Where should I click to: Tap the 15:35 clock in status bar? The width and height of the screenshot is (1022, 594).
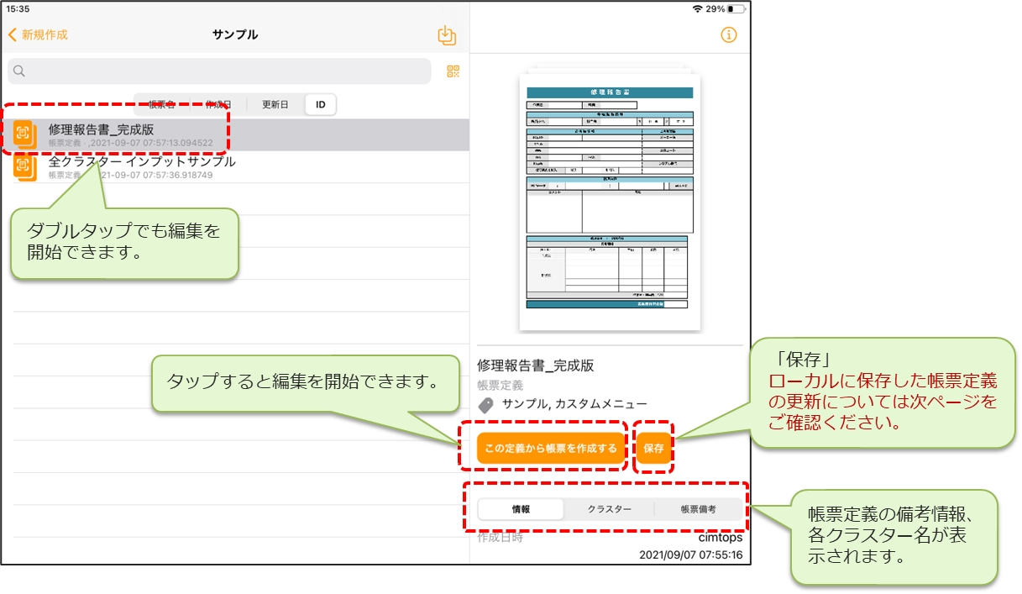pos(18,8)
